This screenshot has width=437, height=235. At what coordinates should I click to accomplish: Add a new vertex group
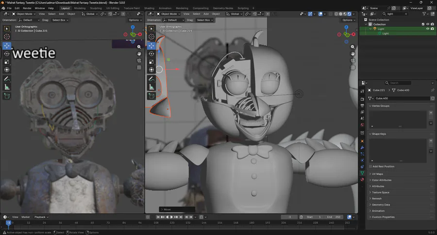[x=431, y=113]
